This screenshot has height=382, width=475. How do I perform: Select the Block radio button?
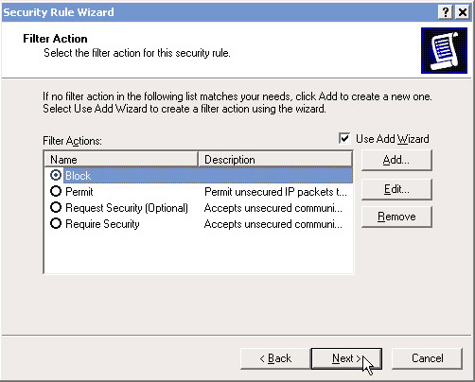pyautogui.click(x=56, y=175)
